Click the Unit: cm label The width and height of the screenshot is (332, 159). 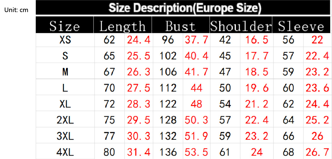(x=16, y=10)
